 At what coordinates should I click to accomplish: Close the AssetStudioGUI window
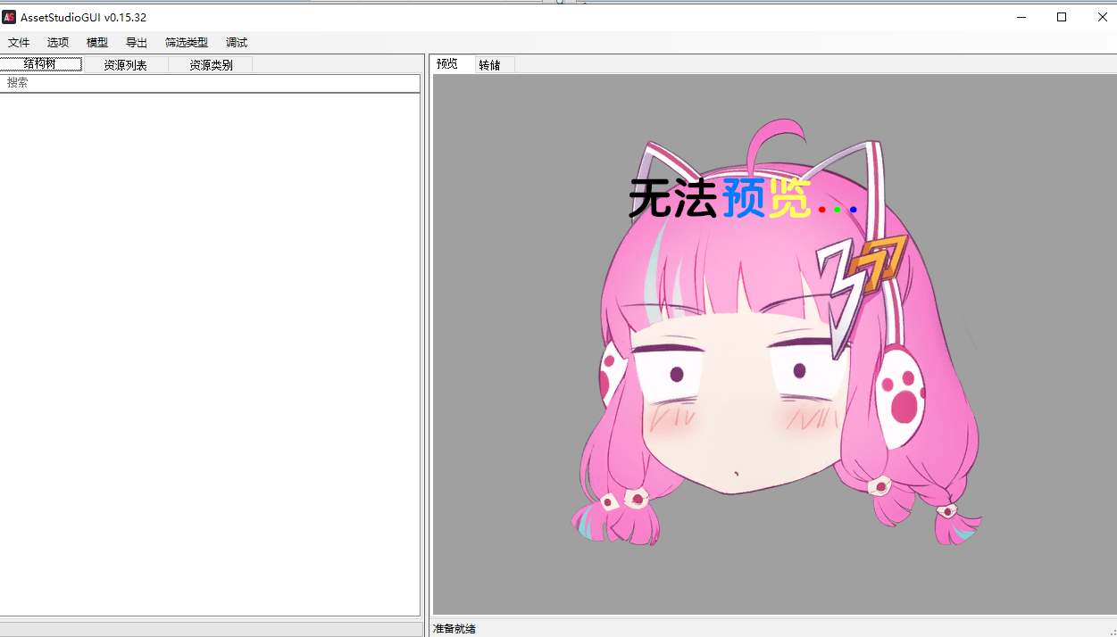click(1102, 17)
